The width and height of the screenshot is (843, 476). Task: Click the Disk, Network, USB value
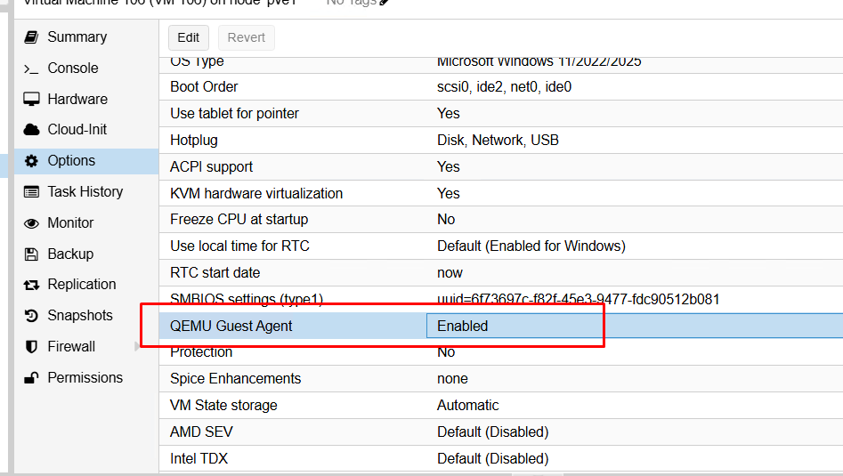point(498,141)
